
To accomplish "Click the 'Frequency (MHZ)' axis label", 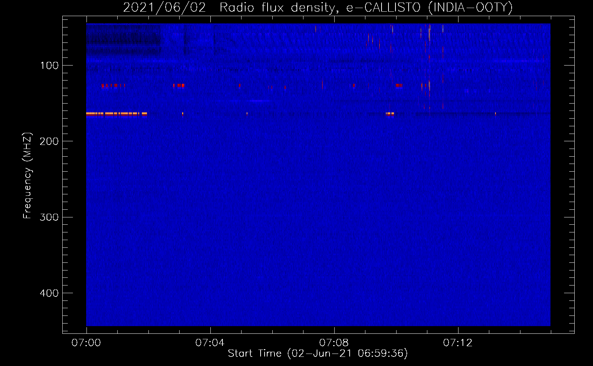I will coord(27,176).
